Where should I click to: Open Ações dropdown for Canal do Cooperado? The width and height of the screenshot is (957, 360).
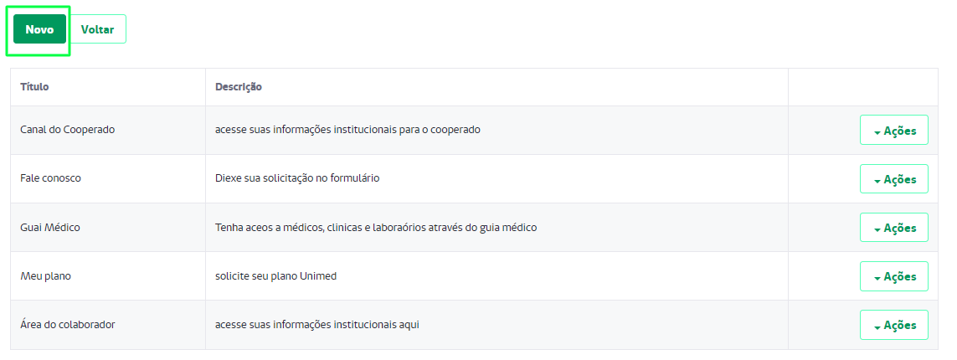point(893,130)
